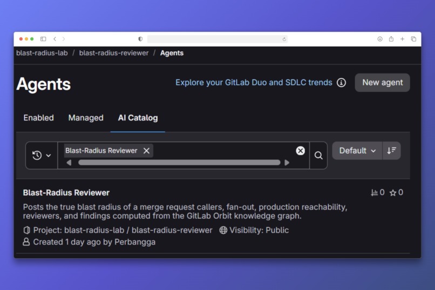Image resolution: width=435 pixels, height=290 pixels.
Task: Click the horizontal scrollbar thumb in search box
Action: 179,163
